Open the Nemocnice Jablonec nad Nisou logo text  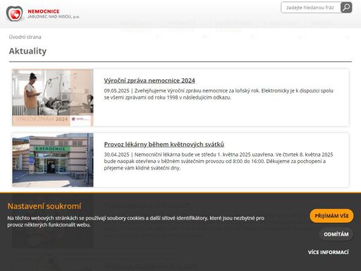(54, 14)
